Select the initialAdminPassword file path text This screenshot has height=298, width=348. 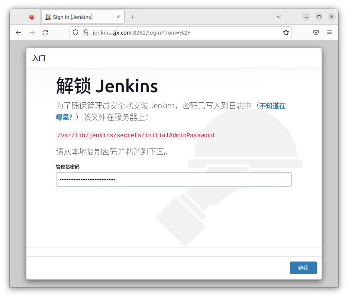[x=136, y=135]
